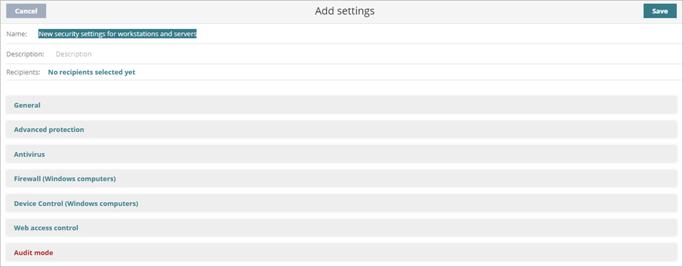The width and height of the screenshot is (683, 267).
Task: Open the 'No recipients selected yet' link
Action: pyautogui.click(x=92, y=72)
